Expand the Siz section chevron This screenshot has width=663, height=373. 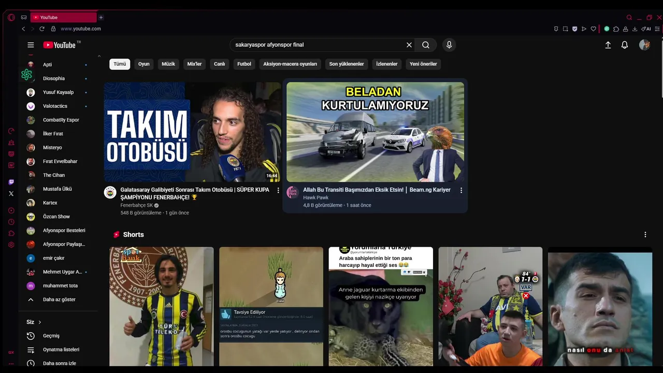(x=39, y=322)
